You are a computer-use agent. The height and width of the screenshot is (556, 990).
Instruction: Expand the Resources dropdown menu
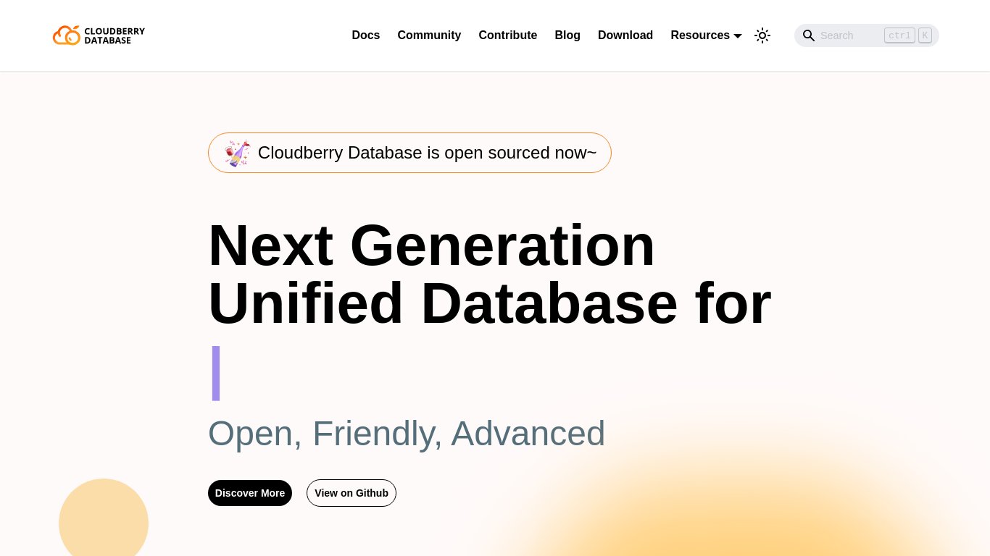706,35
